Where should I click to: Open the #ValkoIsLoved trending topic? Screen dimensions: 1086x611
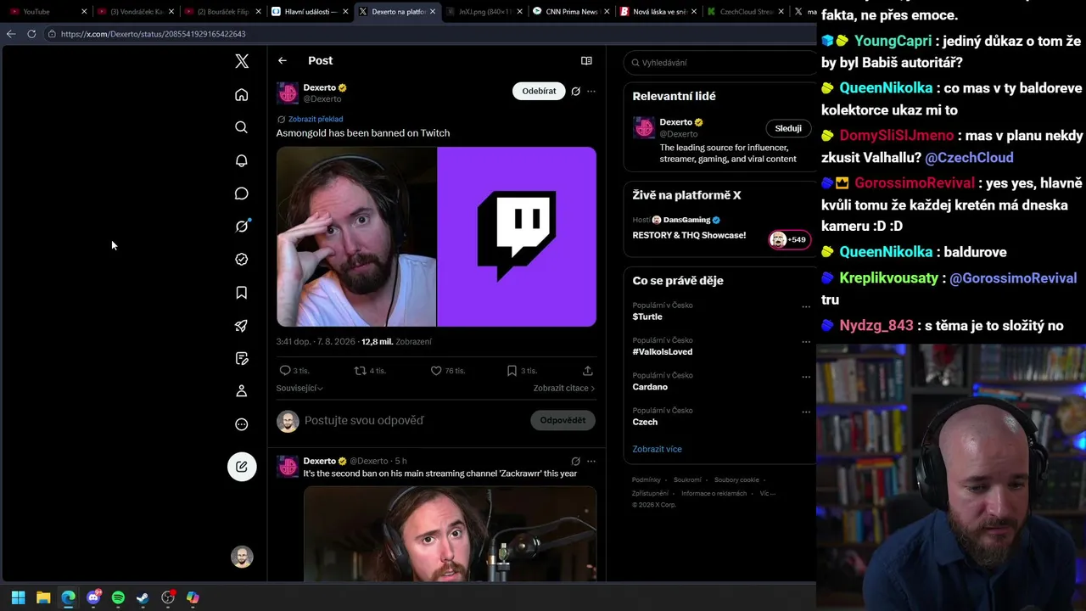pos(663,352)
